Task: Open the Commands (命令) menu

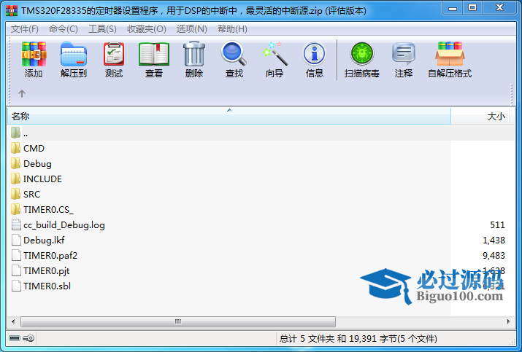Action: tap(64, 29)
